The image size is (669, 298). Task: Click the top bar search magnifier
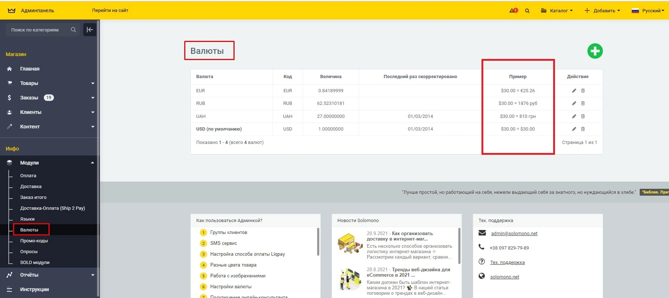click(527, 11)
